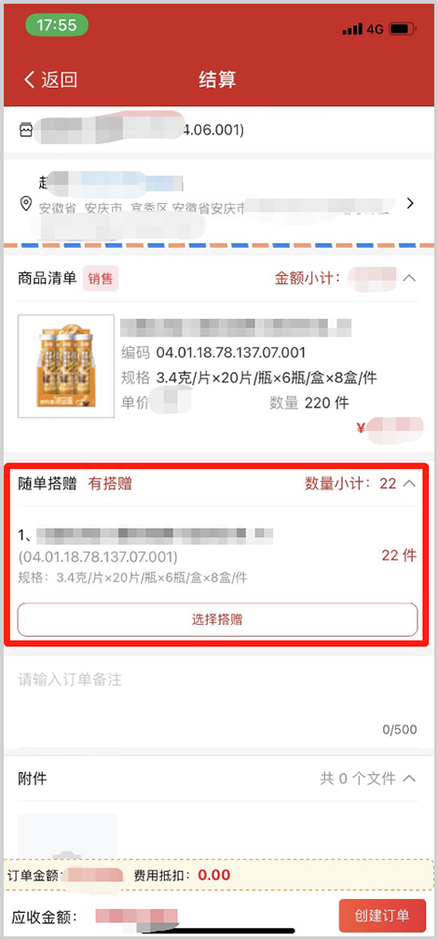438x940 pixels.
Task: Open the product thumbnail image
Action: point(66,366)
